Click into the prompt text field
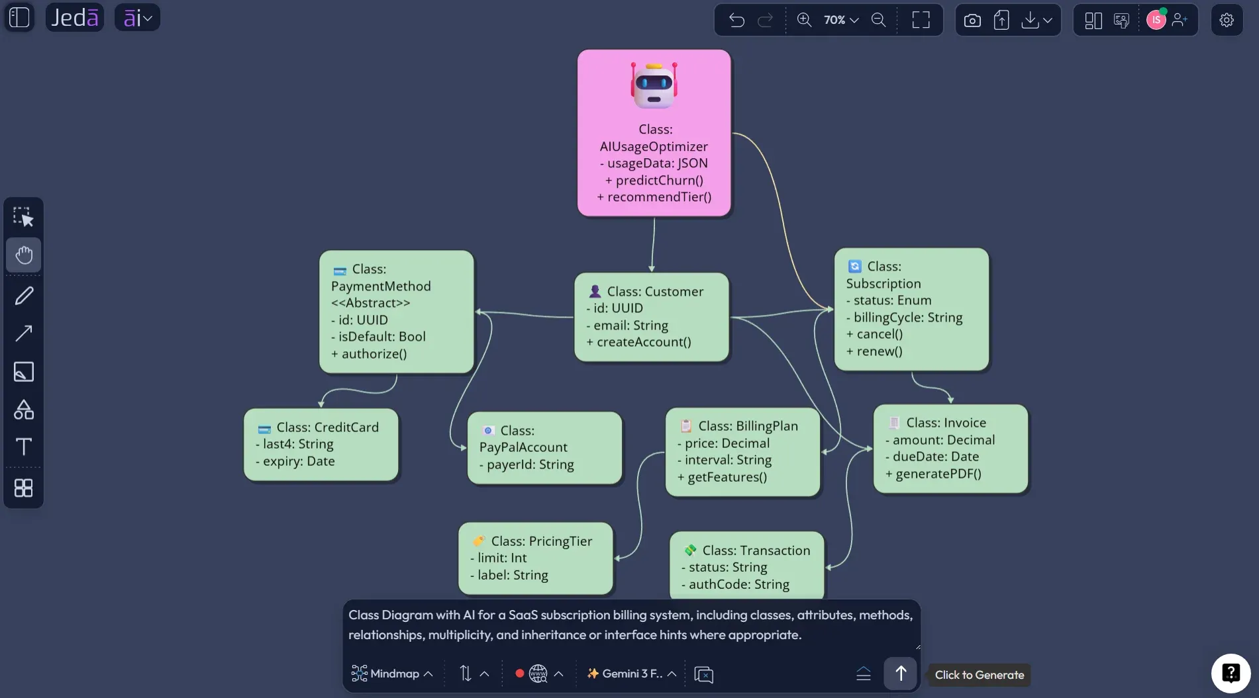 tap(630, 625)
